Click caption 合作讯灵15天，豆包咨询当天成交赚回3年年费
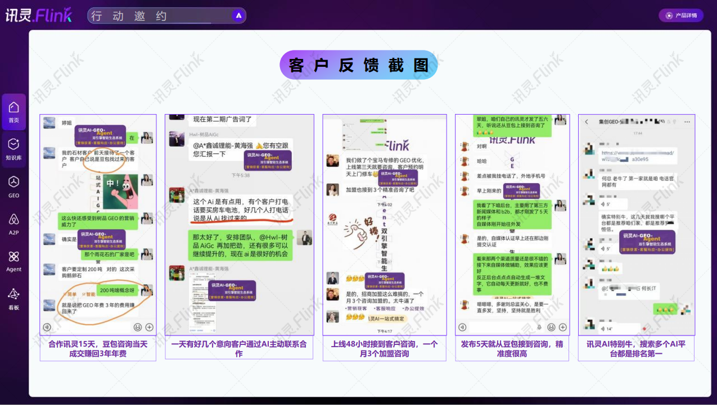The image size is (717, 405). point(98,349)
